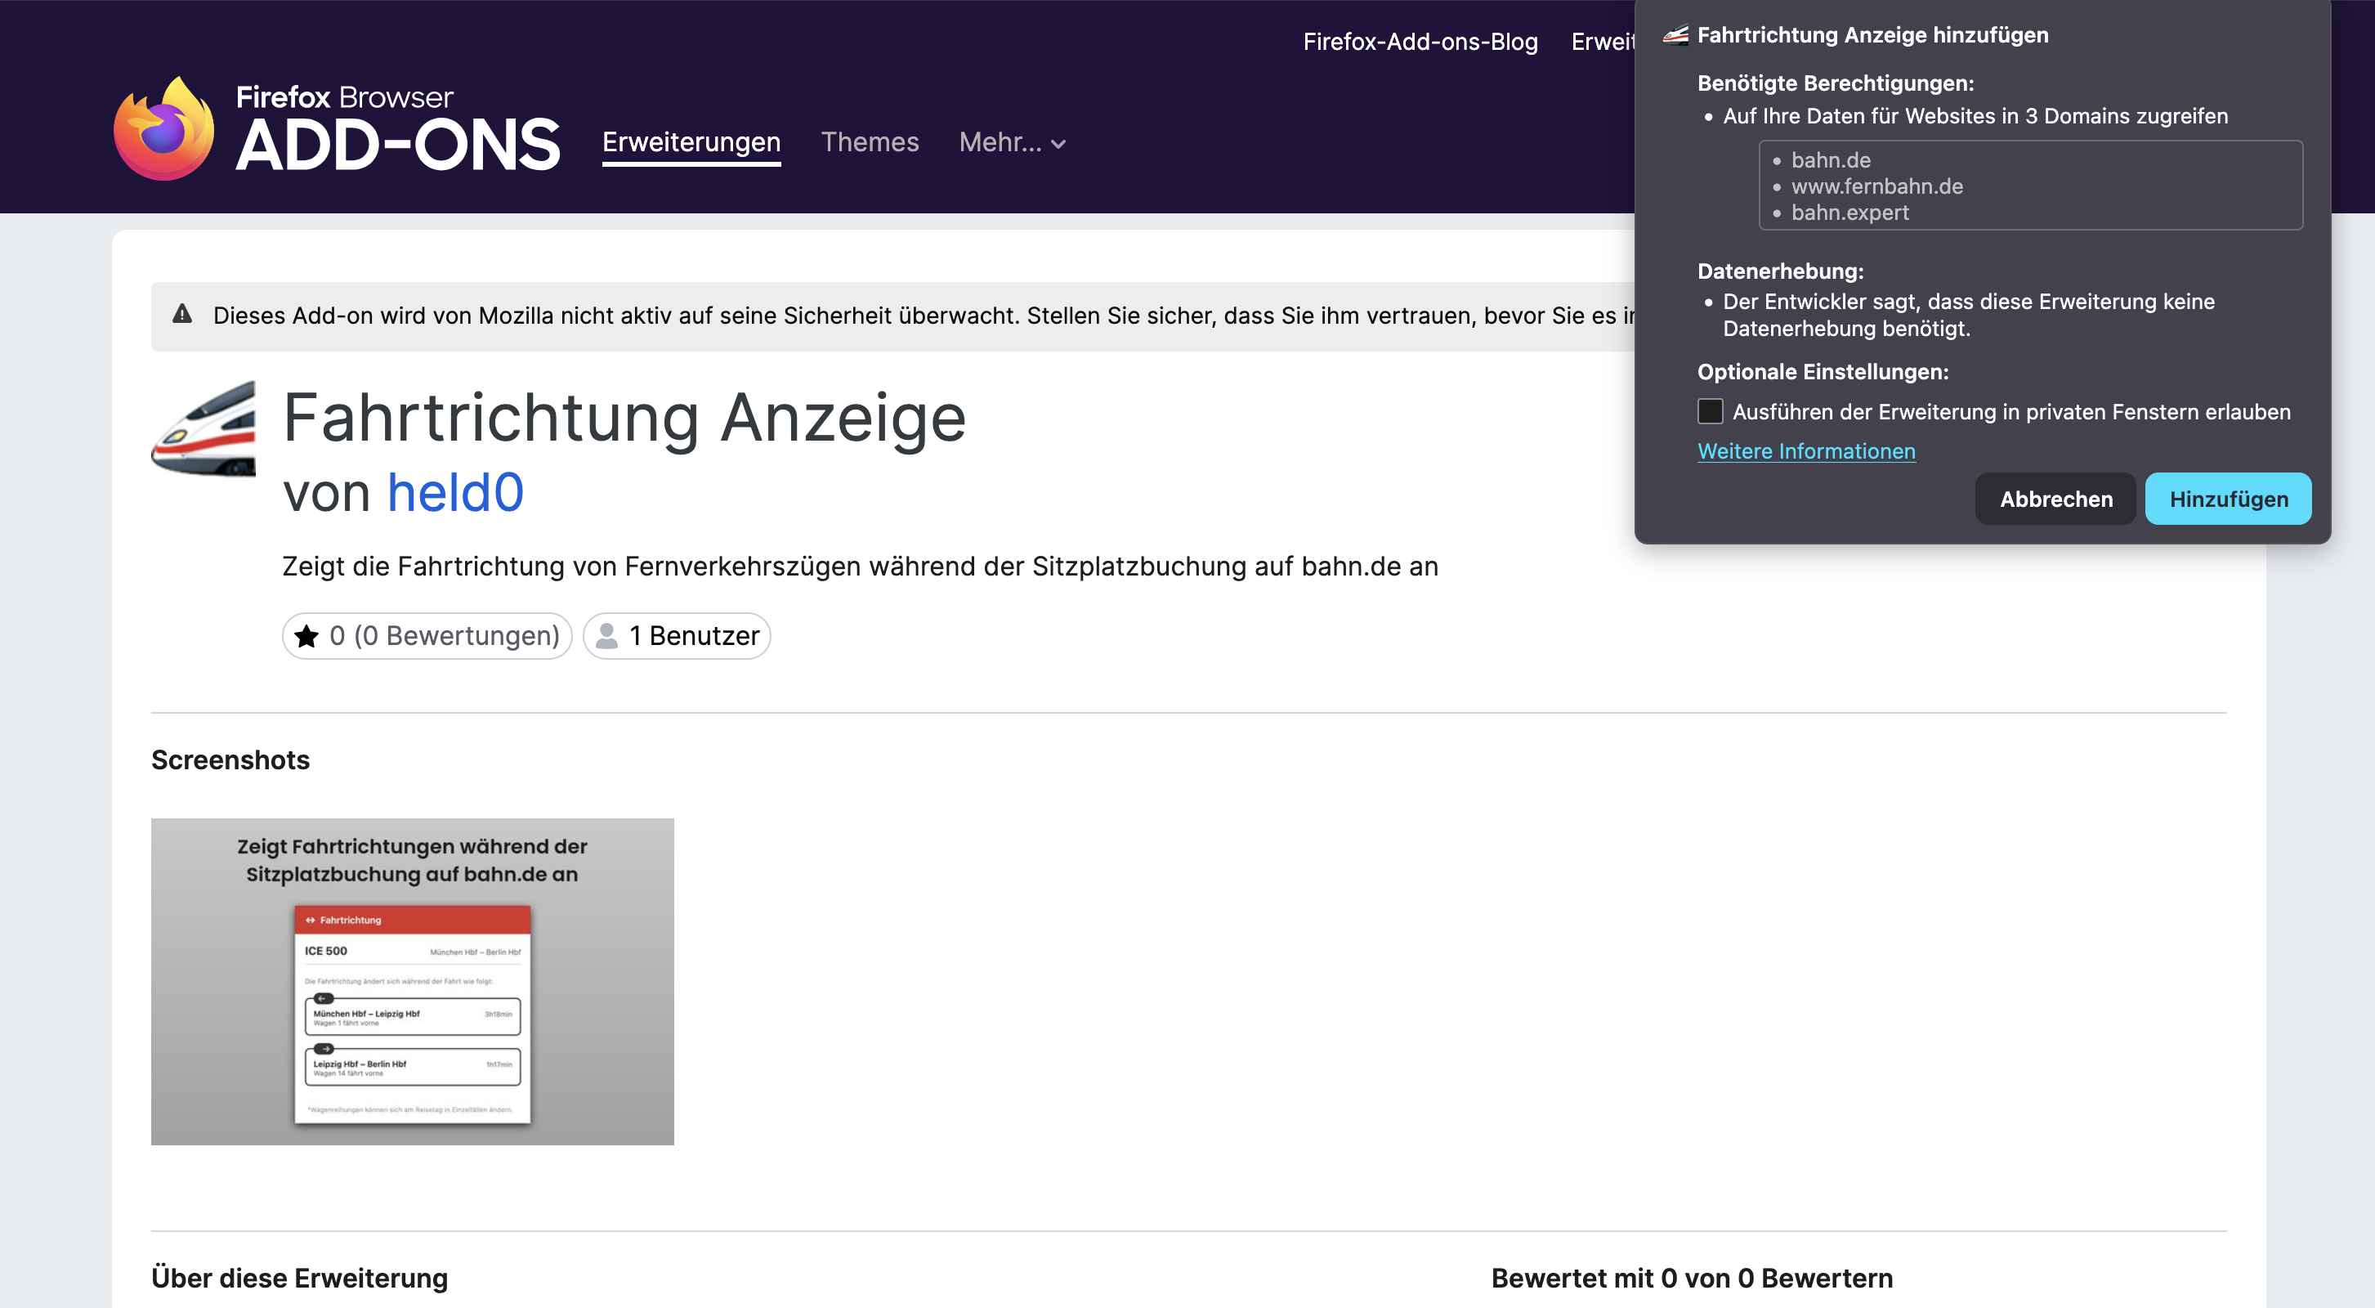Open the Weitere Informationen link

tap(1806, 451)
